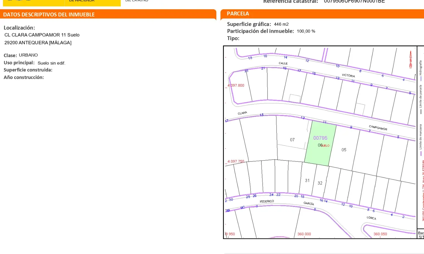Image resolution: width=424 pixels, height=254 pixels.
Task: Click the "DATOS DESCRIPTIVOS DEL INMUEBLE" header
Action: coord(49,15)
